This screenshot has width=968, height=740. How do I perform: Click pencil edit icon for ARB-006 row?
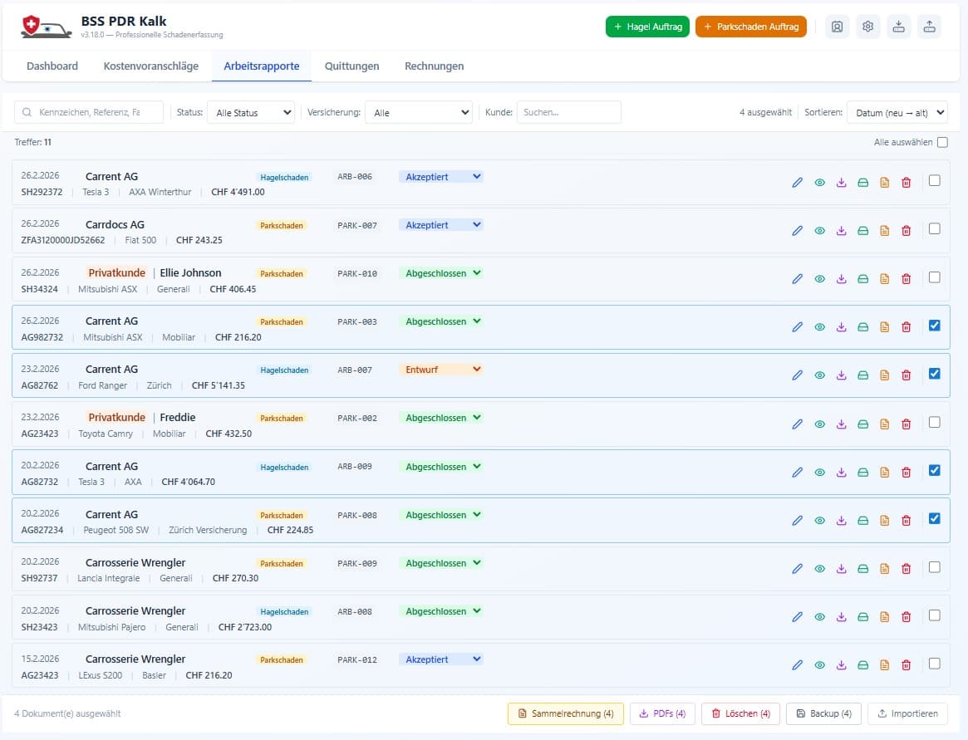coord(798,183)
